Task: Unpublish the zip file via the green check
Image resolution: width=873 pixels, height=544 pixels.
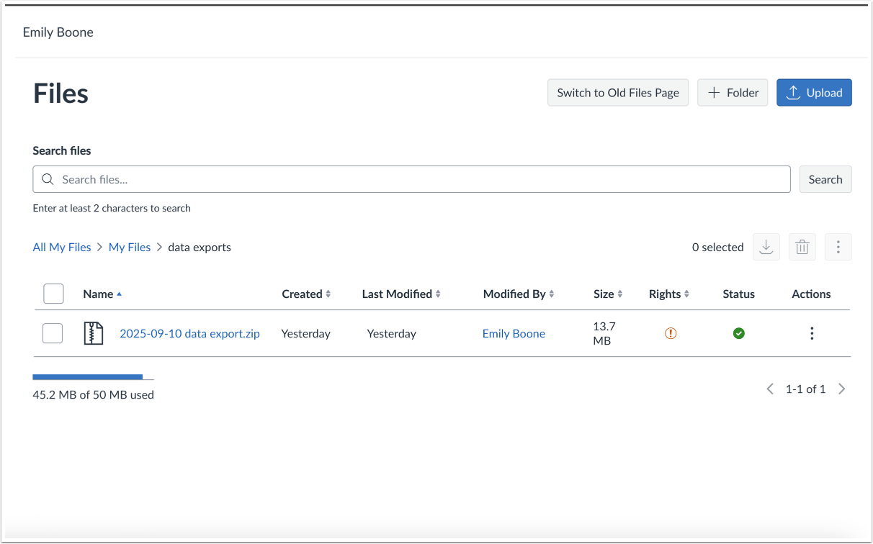Action: tap(739, 333)
